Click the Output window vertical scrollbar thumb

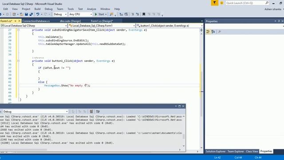[x=184, y=136]
